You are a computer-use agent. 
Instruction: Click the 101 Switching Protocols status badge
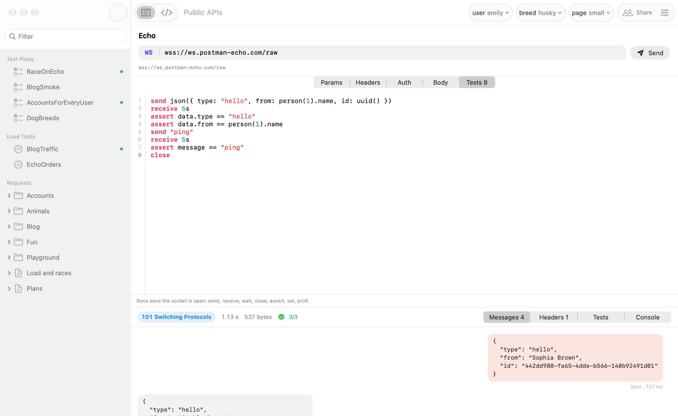[176, 317]
